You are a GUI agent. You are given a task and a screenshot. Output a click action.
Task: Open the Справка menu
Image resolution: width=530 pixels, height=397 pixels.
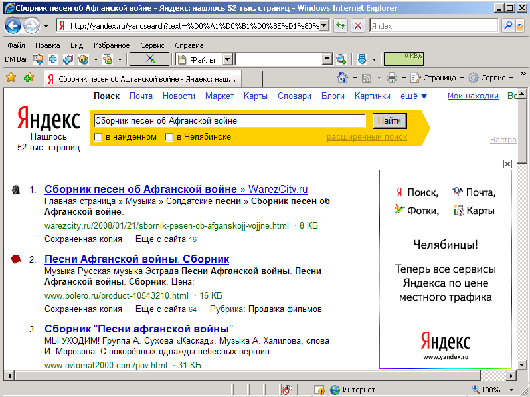point(189,45)
